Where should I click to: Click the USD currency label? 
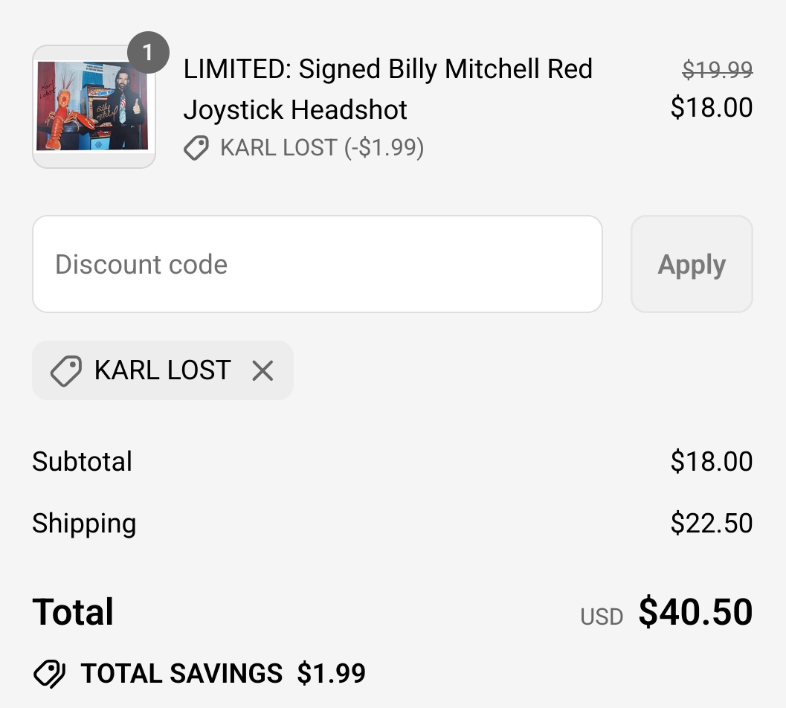(602, 617)
